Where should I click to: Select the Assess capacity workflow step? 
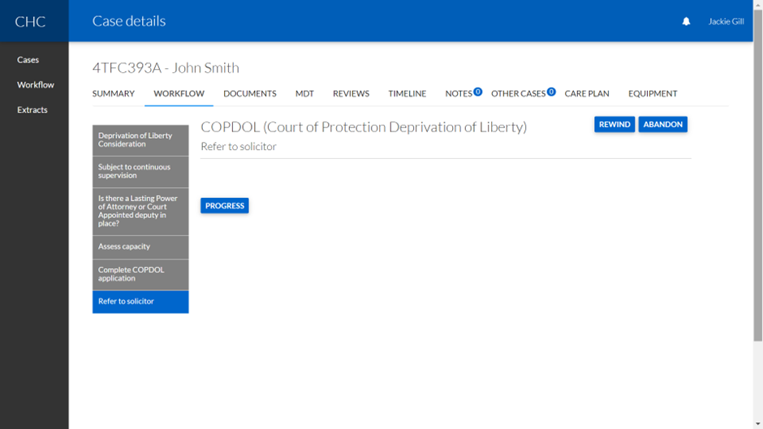tap(140, 247)
